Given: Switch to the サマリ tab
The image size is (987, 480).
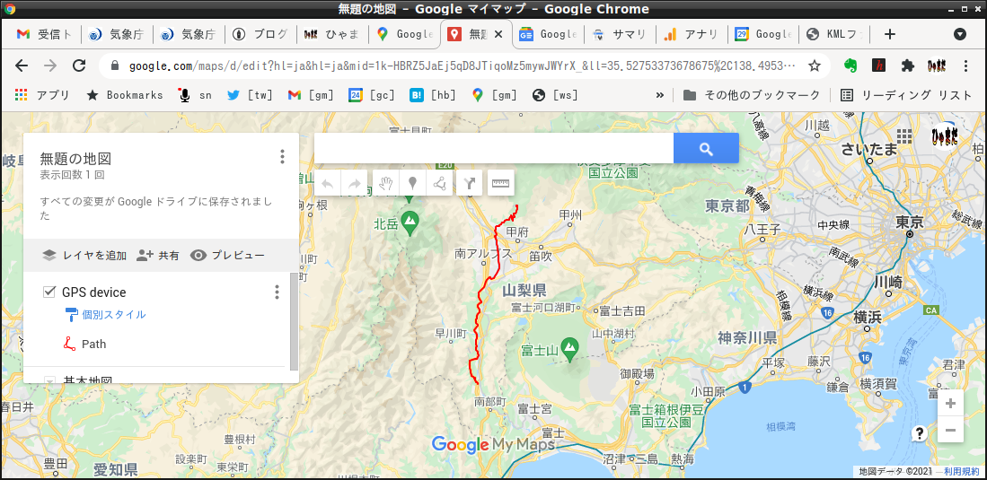Looking at the screenshot, I should (620, 35).
